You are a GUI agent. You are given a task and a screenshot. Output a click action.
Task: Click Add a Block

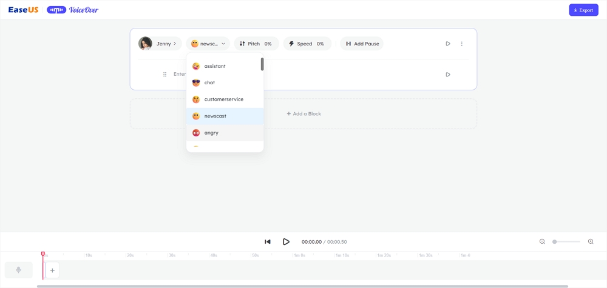point(303,114)
